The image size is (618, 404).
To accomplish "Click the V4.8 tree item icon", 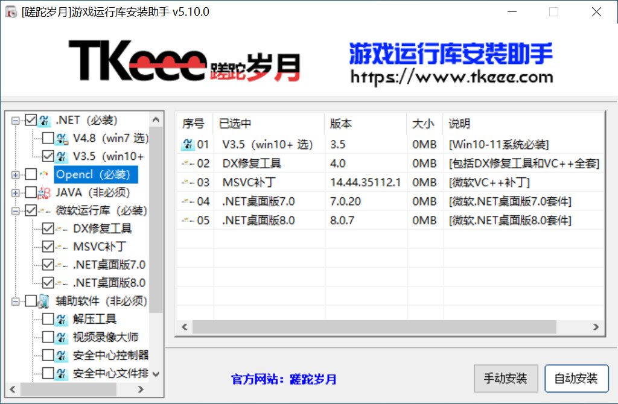I will tap(62, 139).
